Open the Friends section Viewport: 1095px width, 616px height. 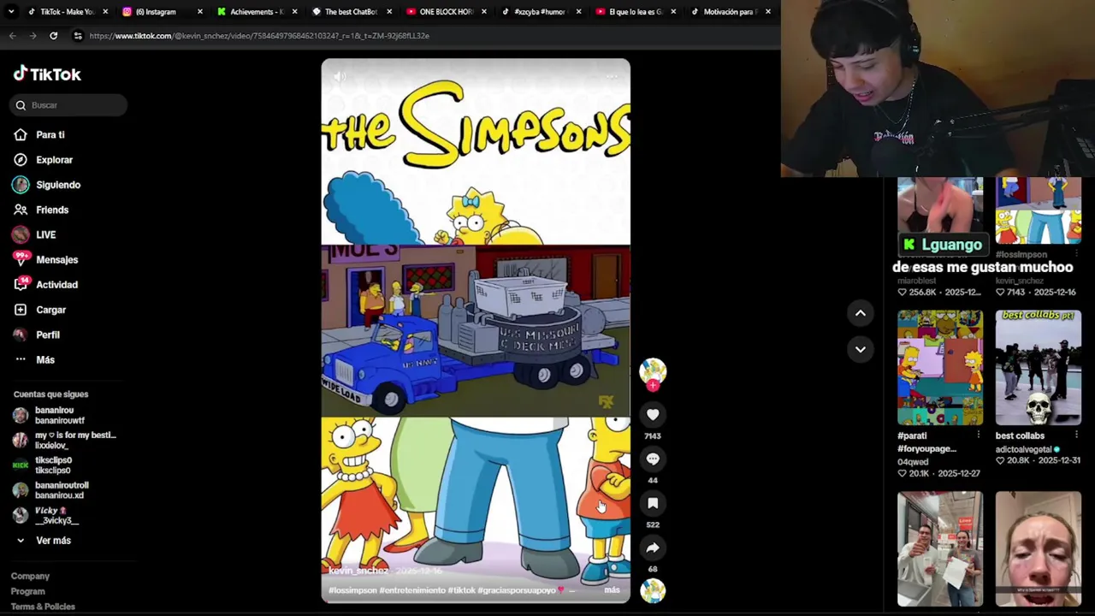(x=52, y=210)
